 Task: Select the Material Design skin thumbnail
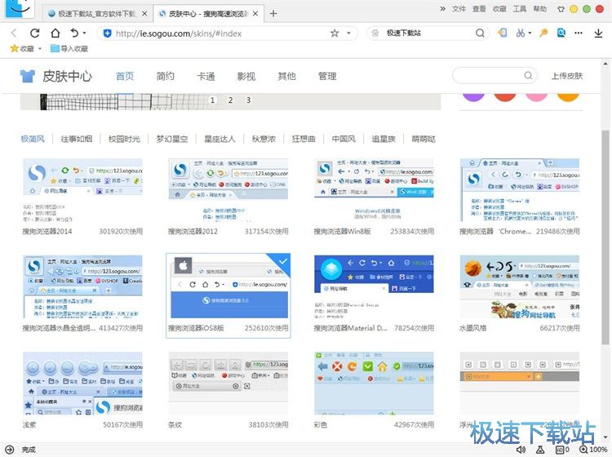374,286
